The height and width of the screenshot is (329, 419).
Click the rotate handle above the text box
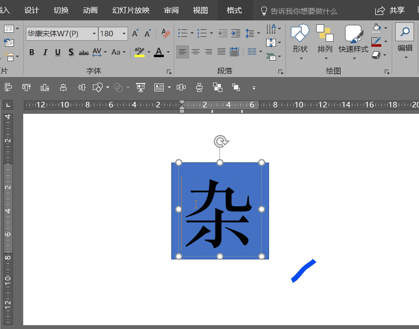tap(220, 142)
